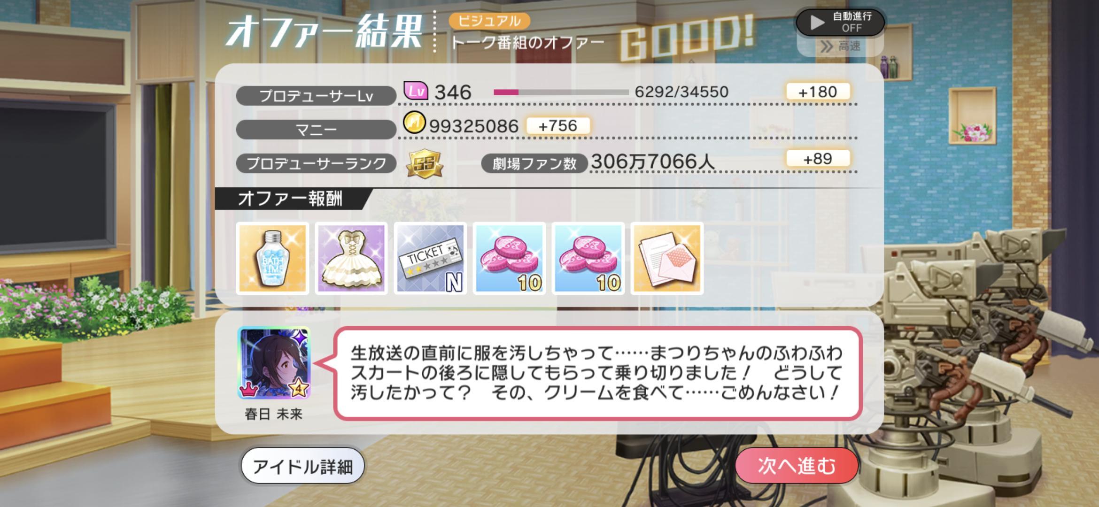Tap the first pink coins x10 reward
Viewport: 1099px width, 507px height.
tap(509, 259)
